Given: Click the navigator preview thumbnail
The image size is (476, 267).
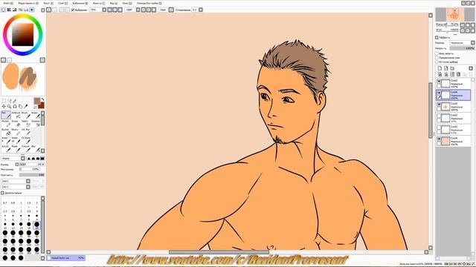Looking at the screenshot, I should 454,14.
